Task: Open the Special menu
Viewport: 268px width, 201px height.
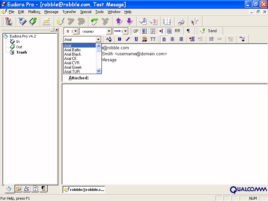Action: click(86, 12)
